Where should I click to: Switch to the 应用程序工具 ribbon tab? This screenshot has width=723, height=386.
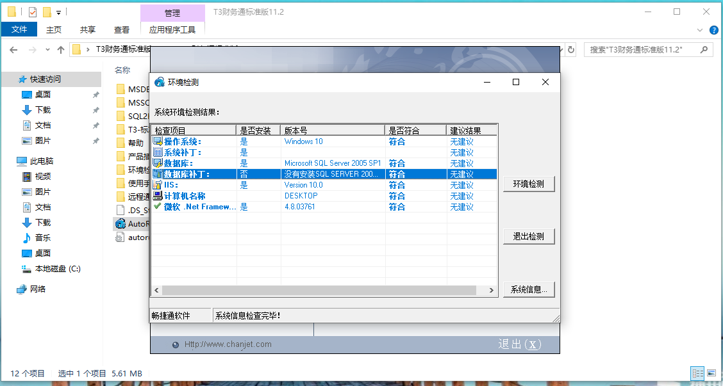(172, 29)
